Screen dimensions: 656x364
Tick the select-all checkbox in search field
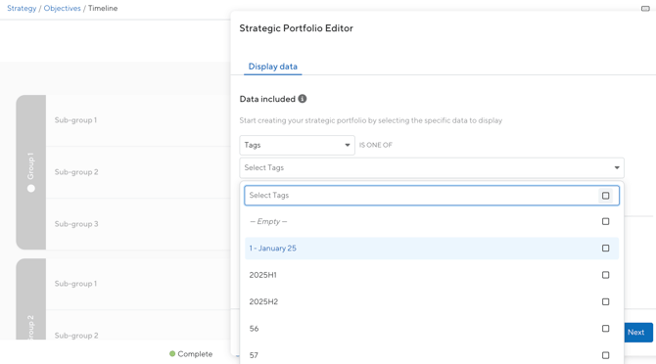click(605, 196)
